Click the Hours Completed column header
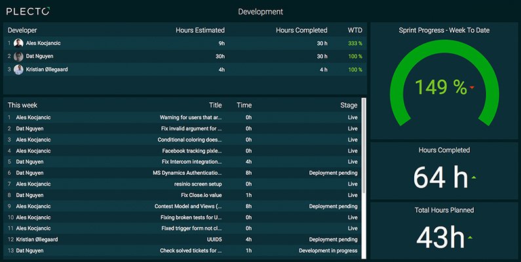Image resolution: width=521 pixels, height=262 pixels. (301, 30)
